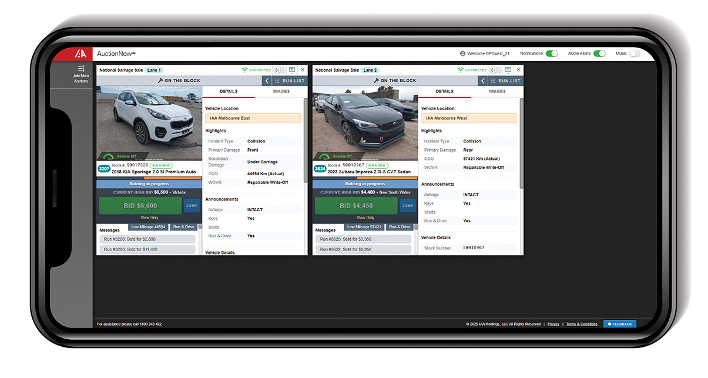708x378 pixels.
Task: Click the Jump button for Subaru Impreza
Action: [408, 205]
